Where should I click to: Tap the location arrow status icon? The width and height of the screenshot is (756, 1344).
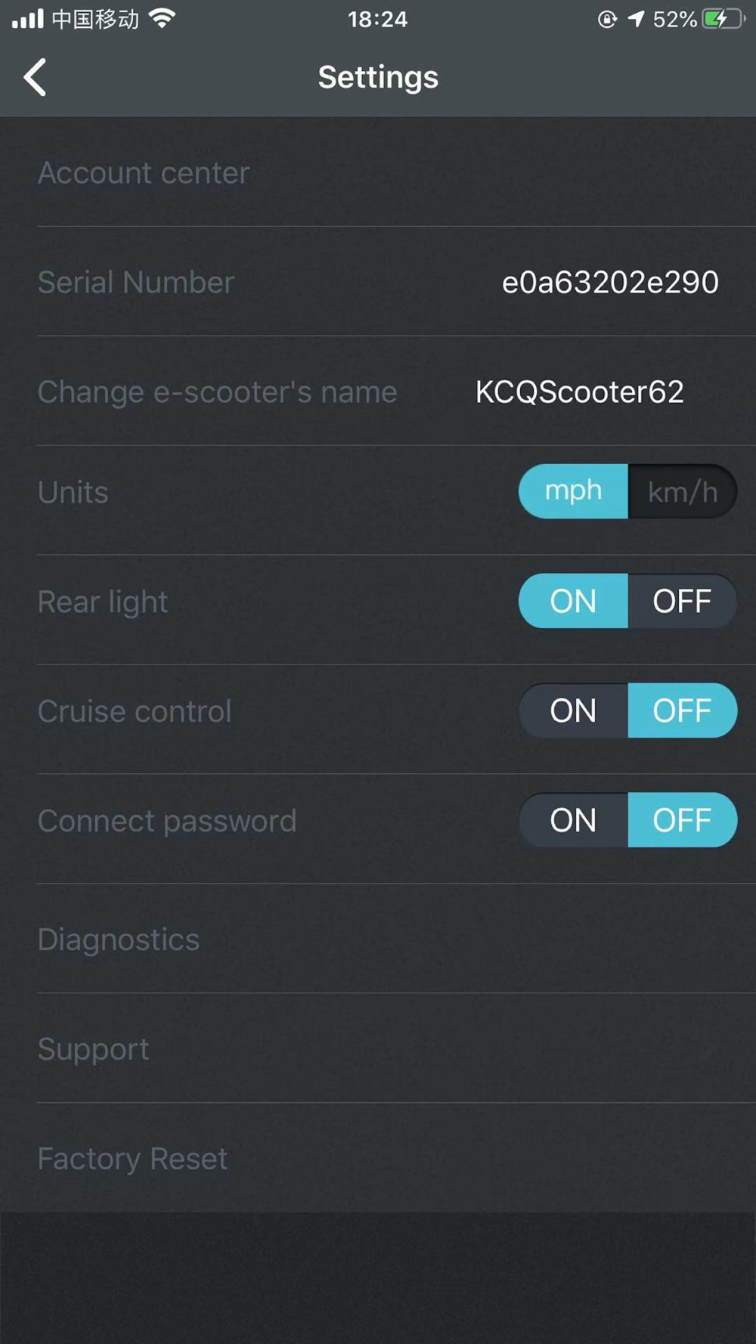pos(637,19)
